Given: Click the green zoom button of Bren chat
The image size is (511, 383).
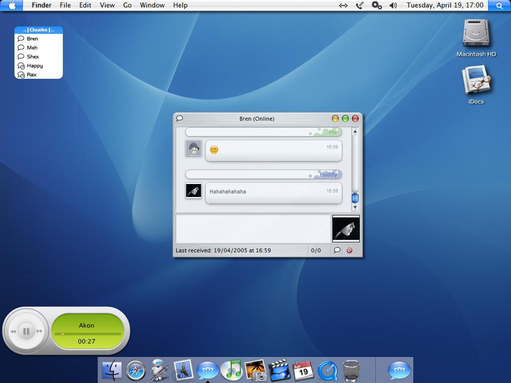Looking at the screenshot, I should [x=345, y=119].
